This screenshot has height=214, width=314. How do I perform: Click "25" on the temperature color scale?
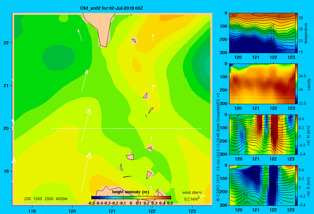pos(301,29)
